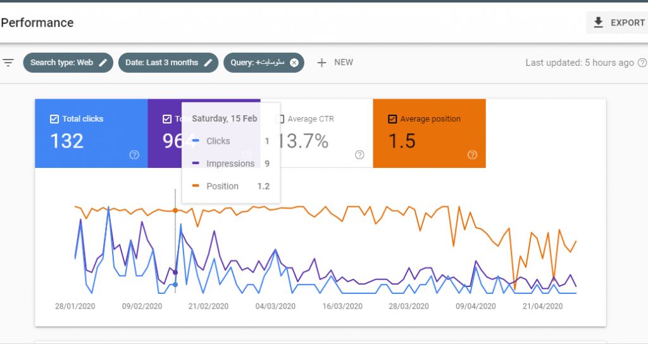
Task: Click the 09/02/2020 axis date label
Action: click(x=142, y=307)
